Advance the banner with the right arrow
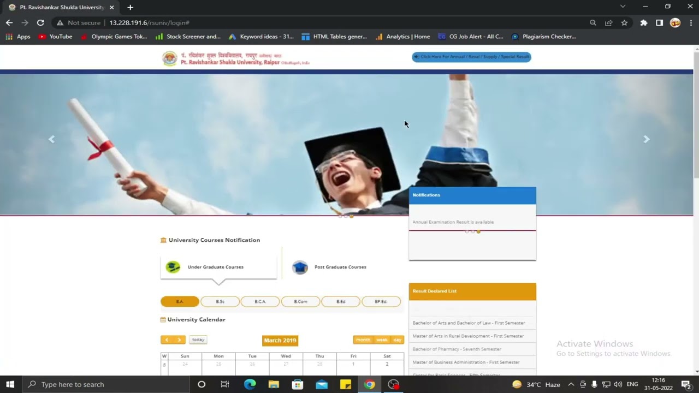The image size is (699, 393). tap(647, 140)
